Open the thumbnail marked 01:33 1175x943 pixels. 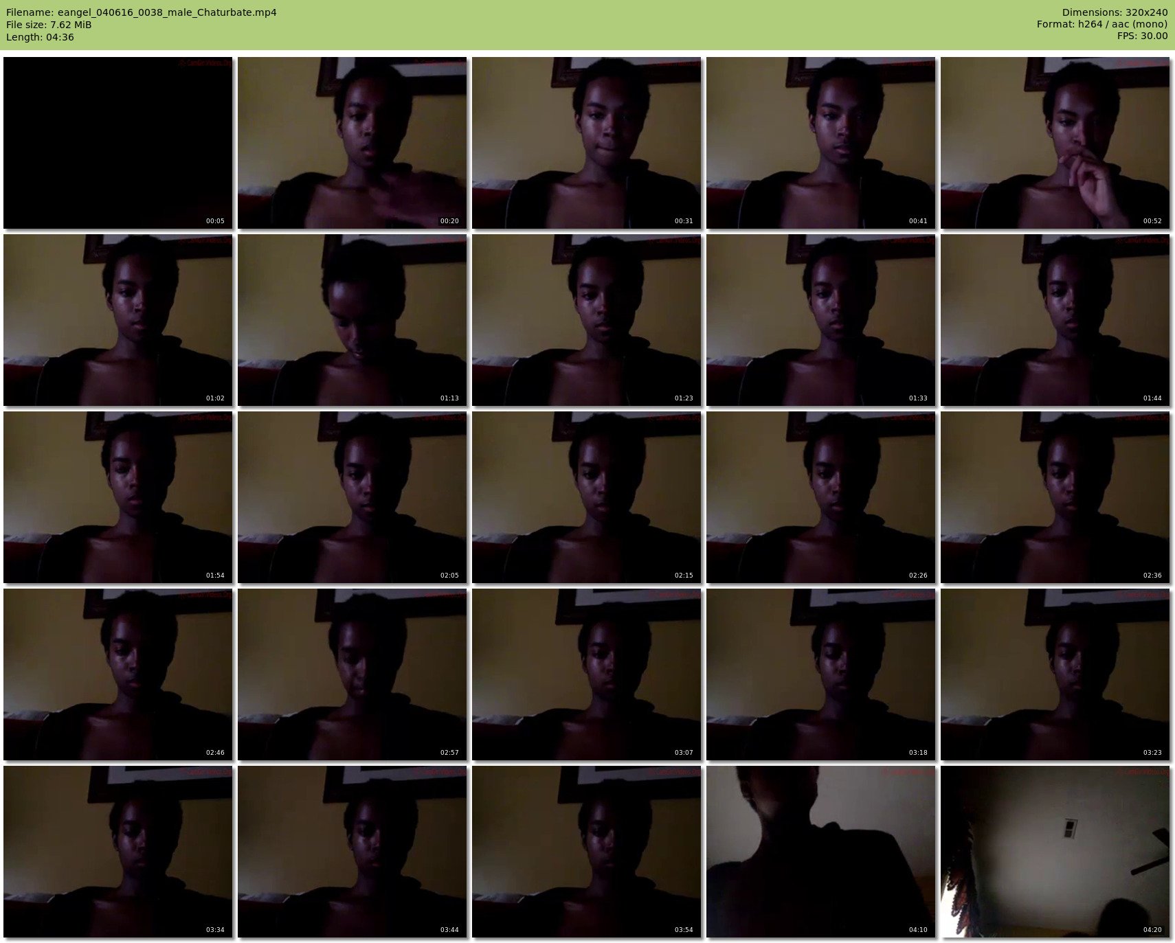(x=821, y=320)
